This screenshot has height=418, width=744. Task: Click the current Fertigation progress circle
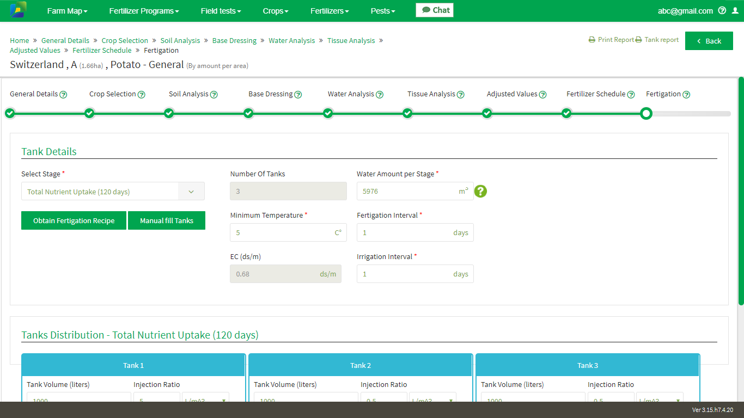[646, 113]
